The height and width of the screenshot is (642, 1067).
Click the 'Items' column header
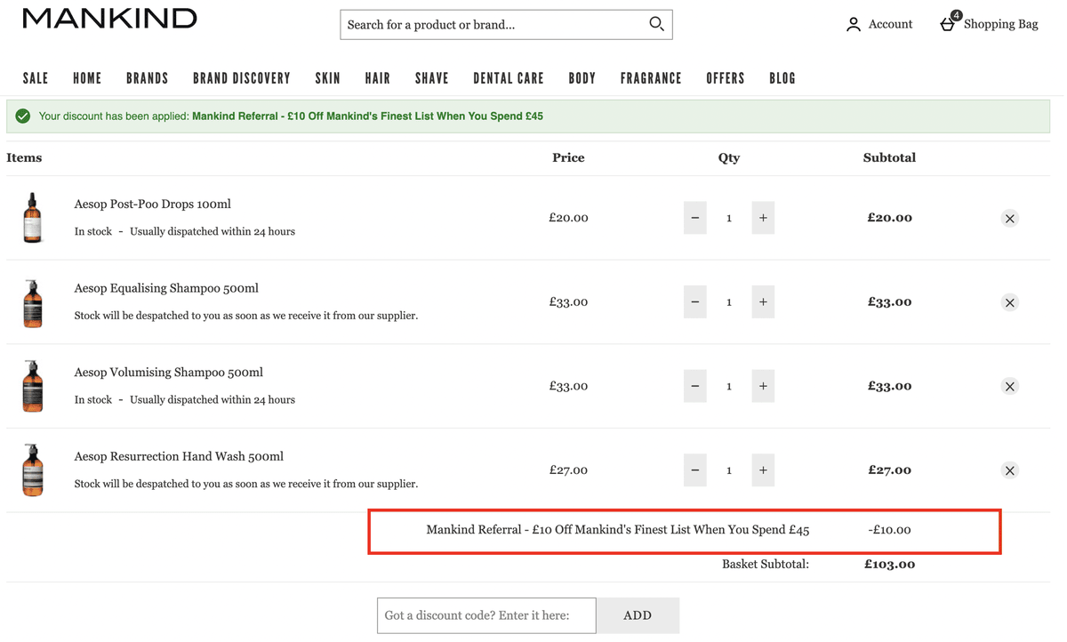[24, 157]
